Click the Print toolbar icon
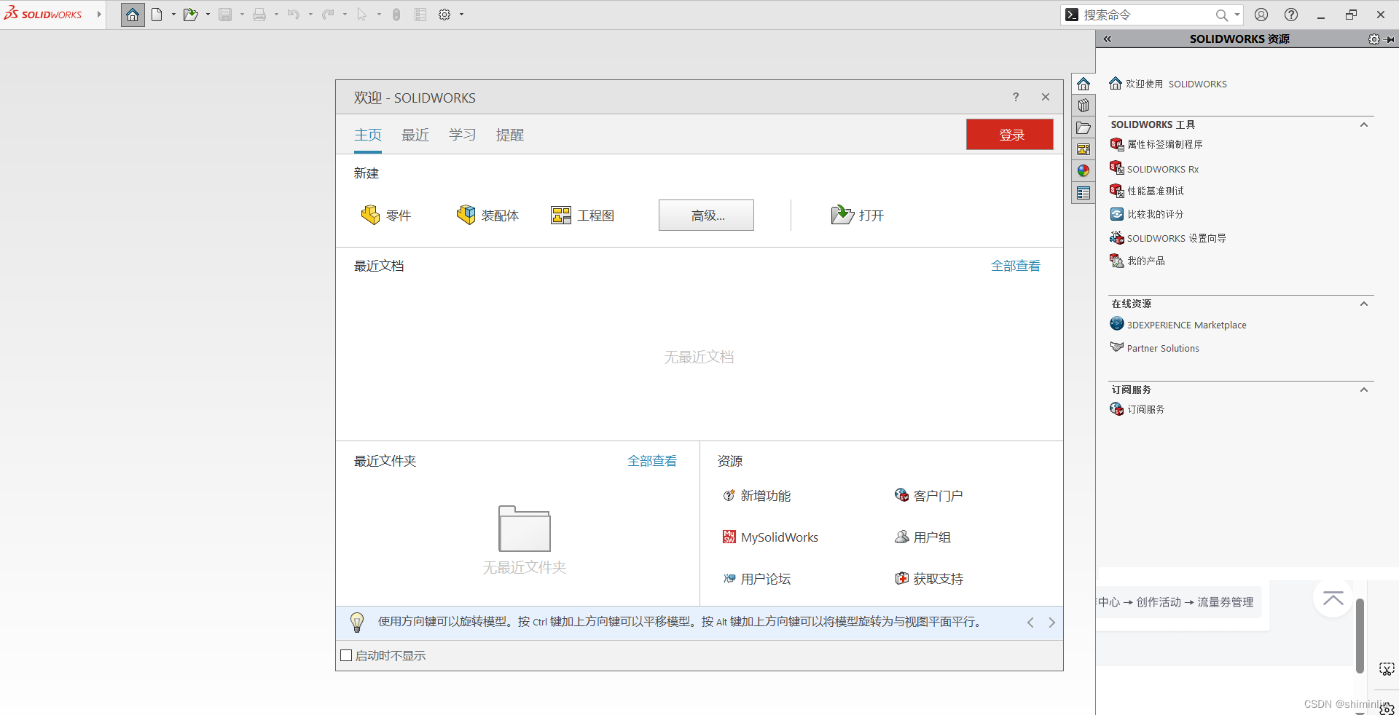1399x715 pixels. [259, 15]
